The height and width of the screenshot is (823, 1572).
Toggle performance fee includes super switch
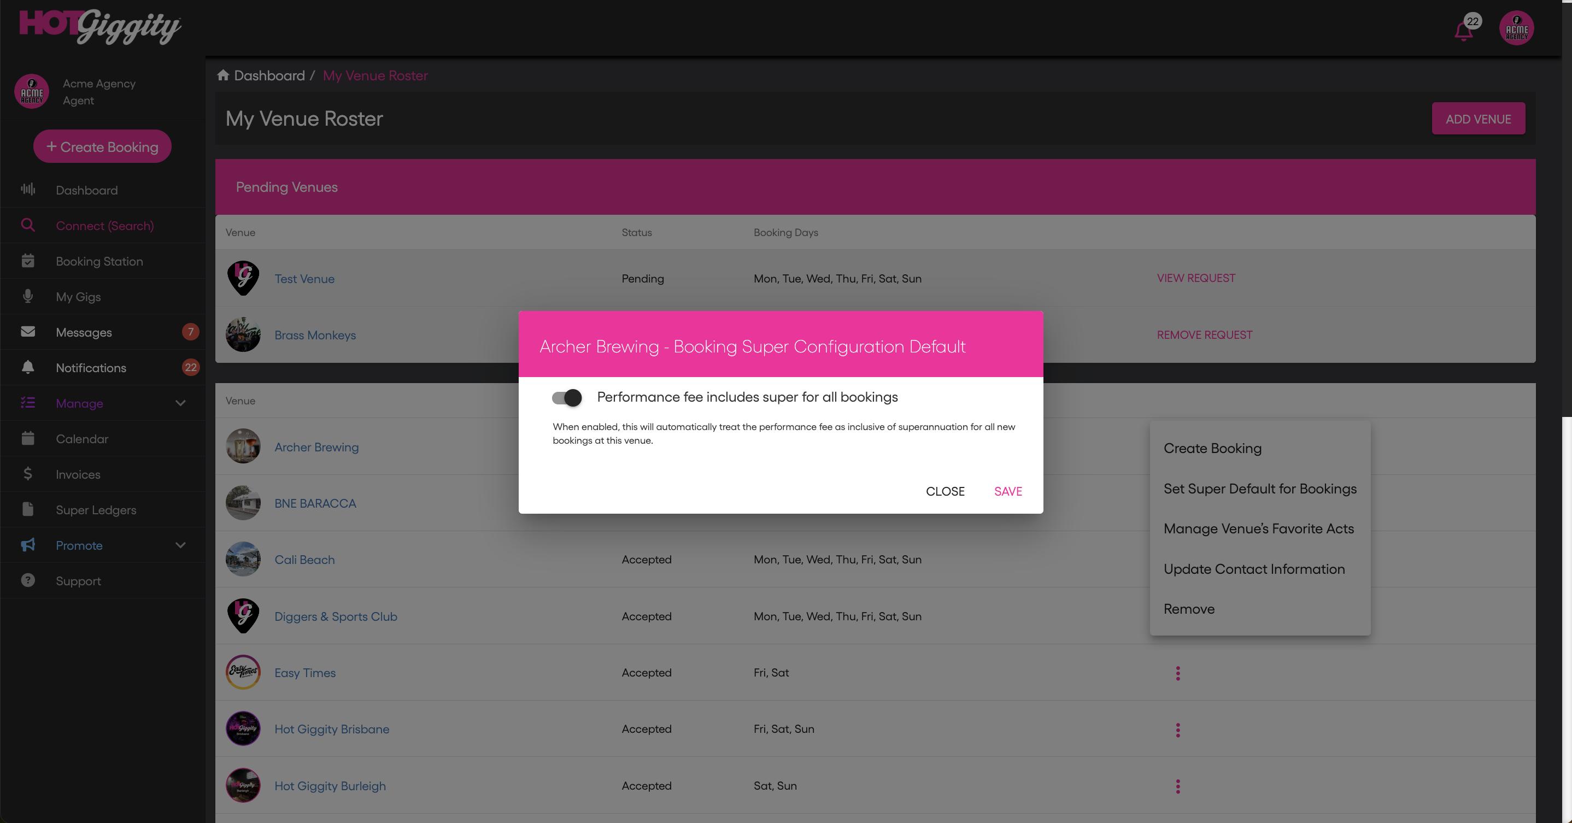click(x=566, y=398)
